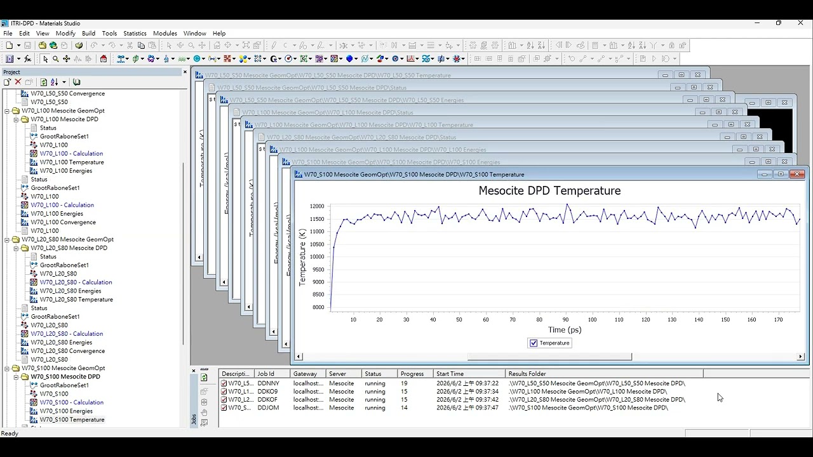Uncheck the Temperature legend checkbox

(534, 343)
